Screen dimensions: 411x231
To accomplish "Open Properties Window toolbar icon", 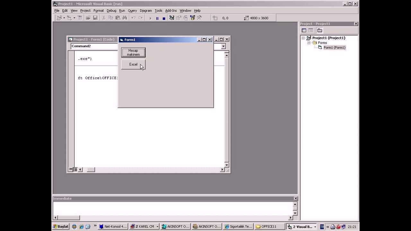I will [179, 18].
